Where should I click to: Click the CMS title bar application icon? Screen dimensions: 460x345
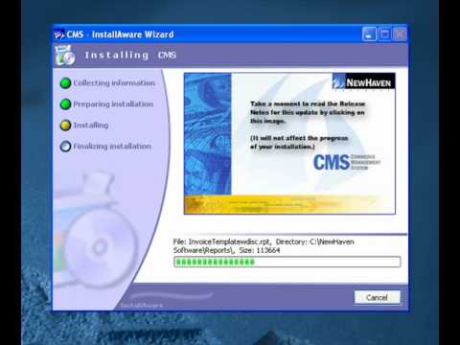(59, 34)
